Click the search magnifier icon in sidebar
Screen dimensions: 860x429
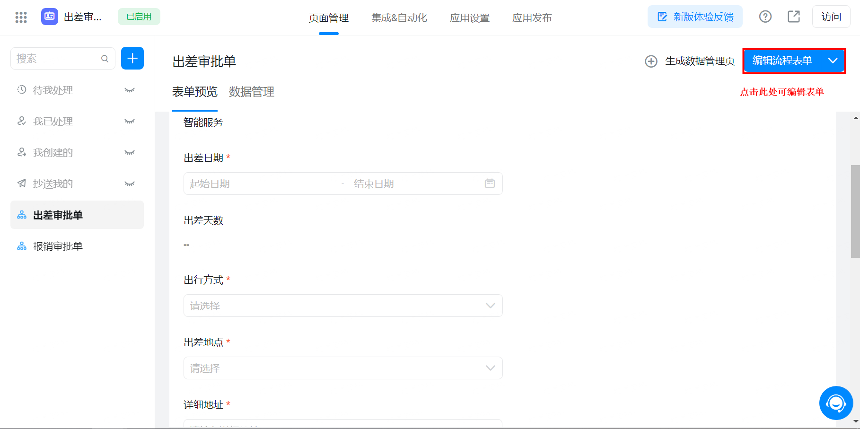pos(105,59)
